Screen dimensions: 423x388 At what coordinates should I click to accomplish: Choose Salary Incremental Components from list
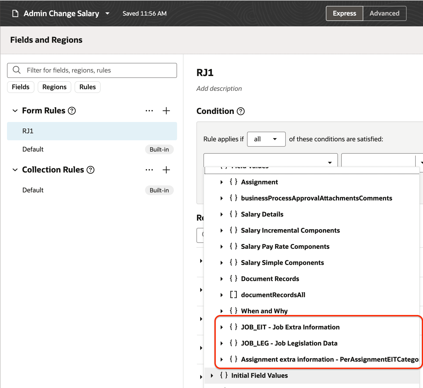(290, 231)
